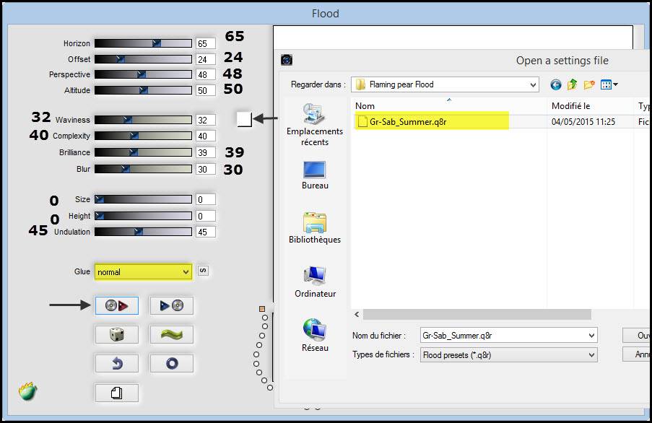This screenshot has width=652, height=423.
Task: Click the Offset value field showing 24
Action: (206, 59)
